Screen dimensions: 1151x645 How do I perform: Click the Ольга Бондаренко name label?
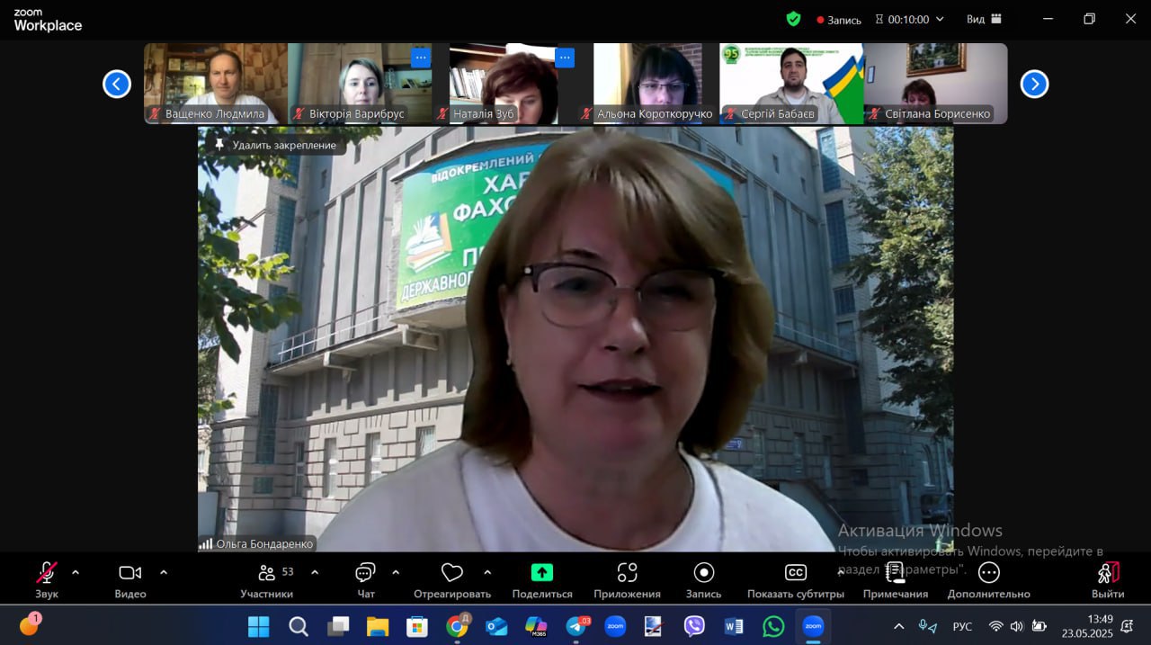click(264, 543)
